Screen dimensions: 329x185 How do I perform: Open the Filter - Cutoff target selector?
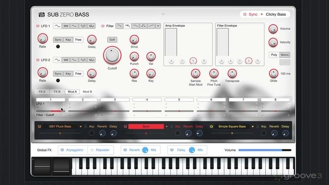coord(50,115)
